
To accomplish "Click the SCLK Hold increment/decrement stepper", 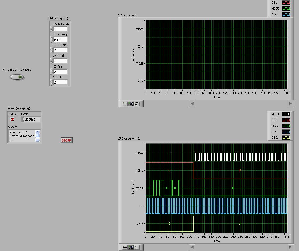I will 51,50.
